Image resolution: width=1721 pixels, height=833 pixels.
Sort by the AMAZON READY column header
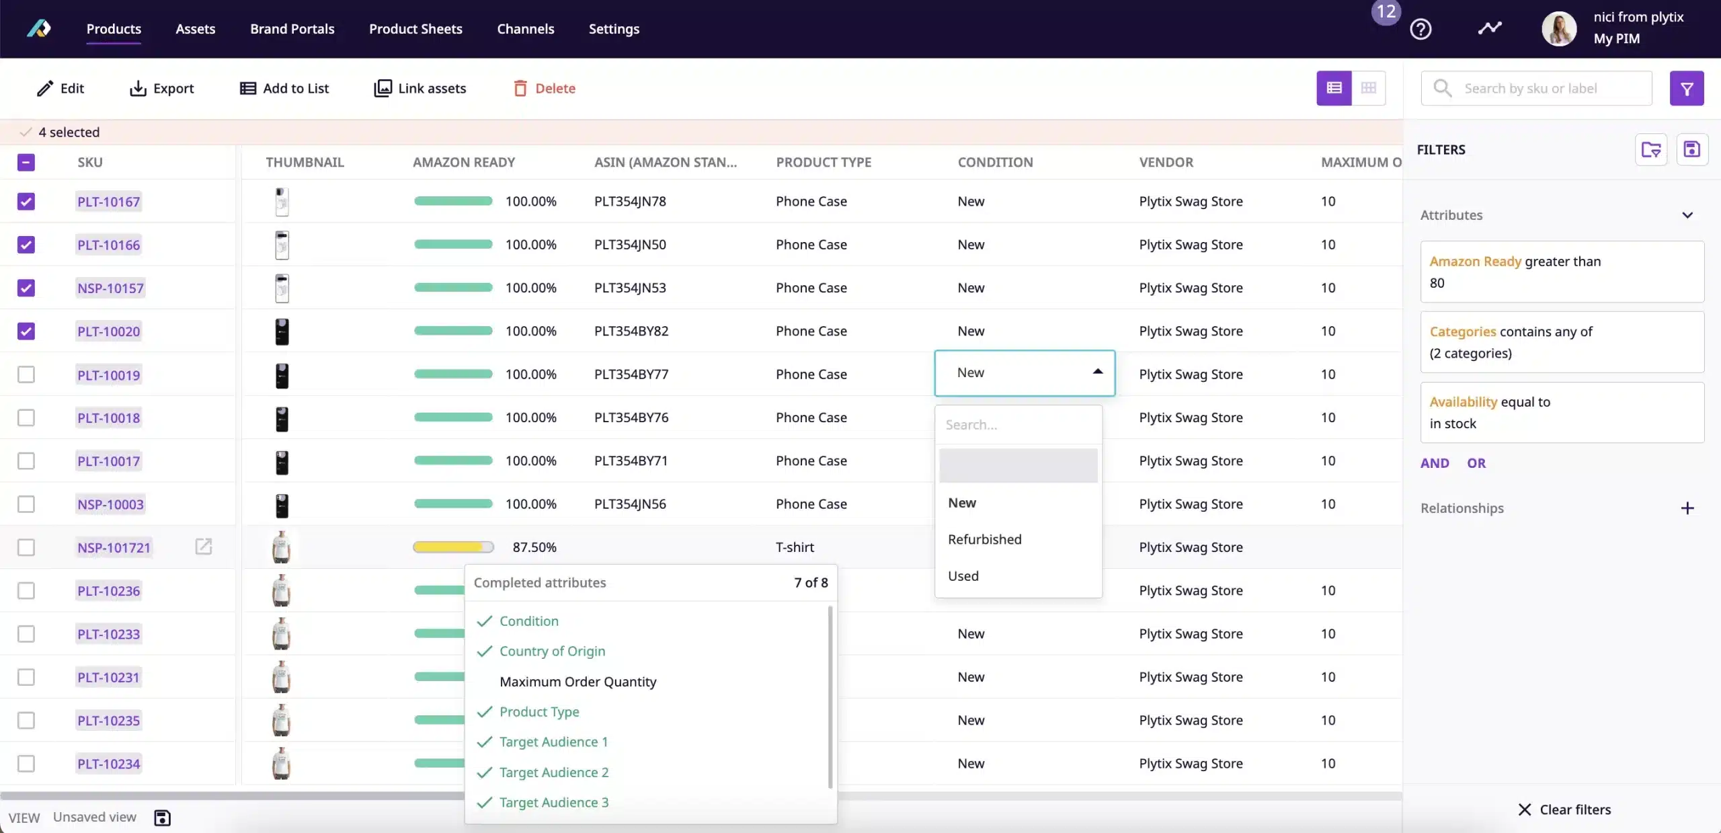click(x=464, y=162)
